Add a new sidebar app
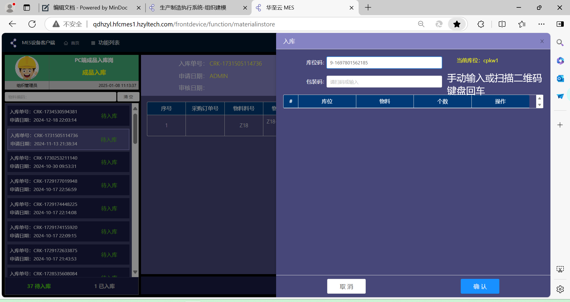570x302 pixels. pos(560,125)
